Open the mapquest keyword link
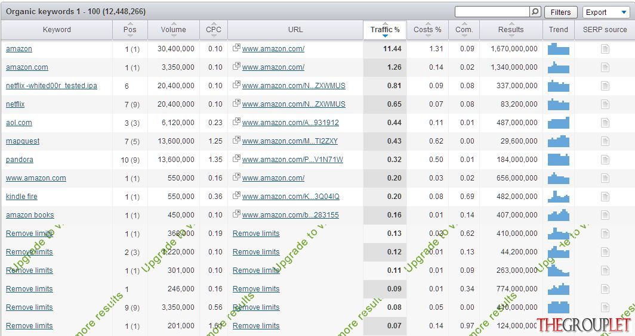This screenshot has width=635, height=336. tap(23, 141)
